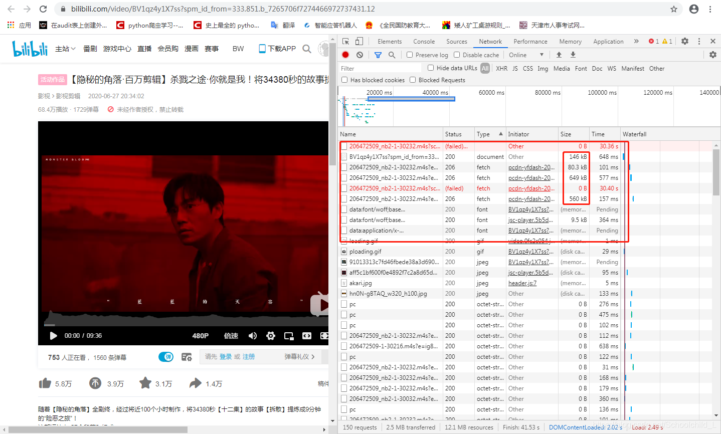The image size is (721, 434).
Task: Switch to the Sources tab
Action: point(456,42)
